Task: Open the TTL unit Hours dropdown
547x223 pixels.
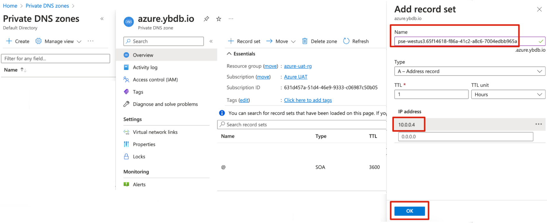Action: pos(508,94)
